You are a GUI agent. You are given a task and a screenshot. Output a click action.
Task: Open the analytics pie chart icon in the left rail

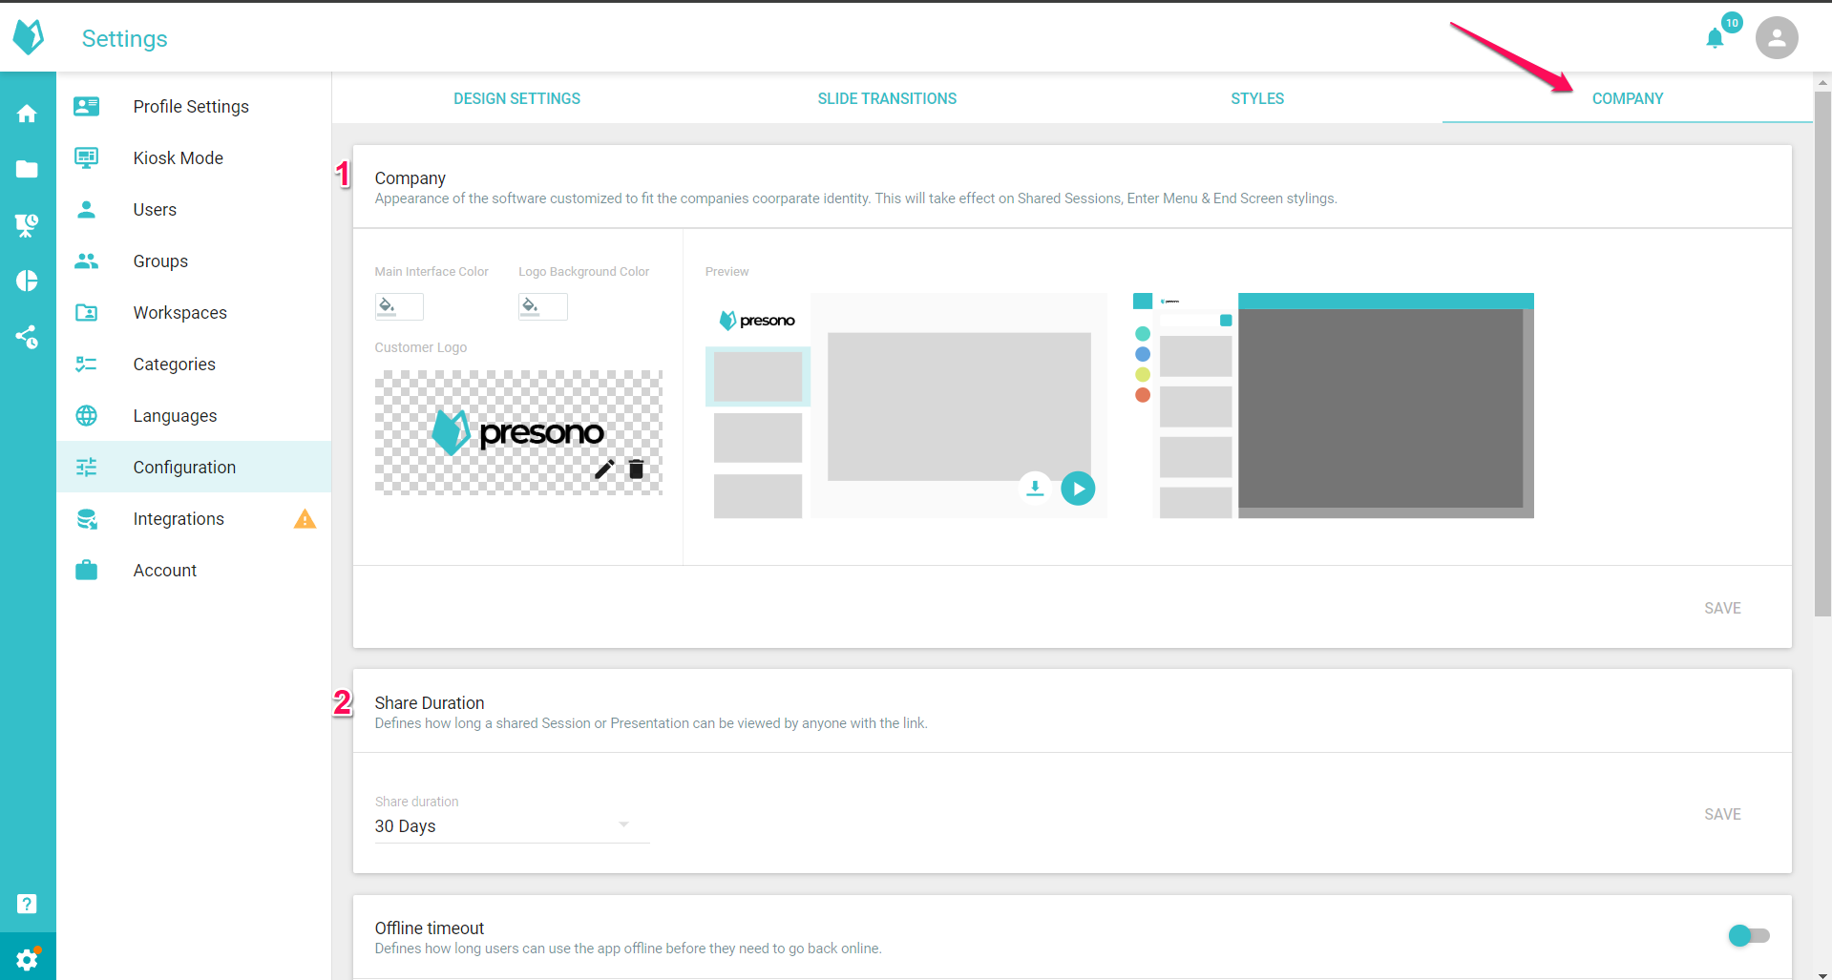pyautogui.click(x=27, y=281)
